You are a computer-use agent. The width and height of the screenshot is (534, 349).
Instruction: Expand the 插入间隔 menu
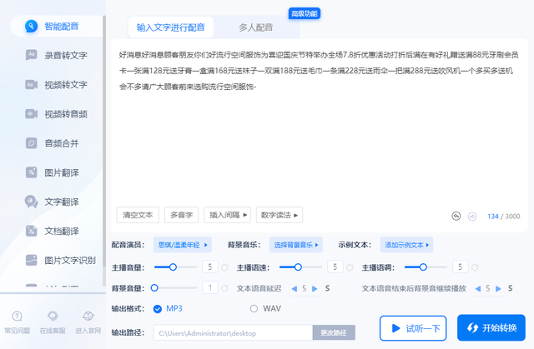pos(227,215)
